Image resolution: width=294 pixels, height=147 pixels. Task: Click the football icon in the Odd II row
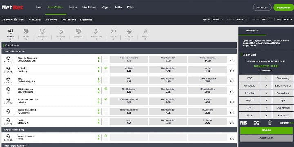[8, 120]
